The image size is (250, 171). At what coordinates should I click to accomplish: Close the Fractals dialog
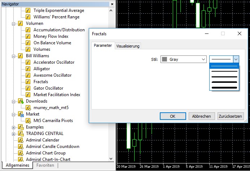[x=239, y=33]
